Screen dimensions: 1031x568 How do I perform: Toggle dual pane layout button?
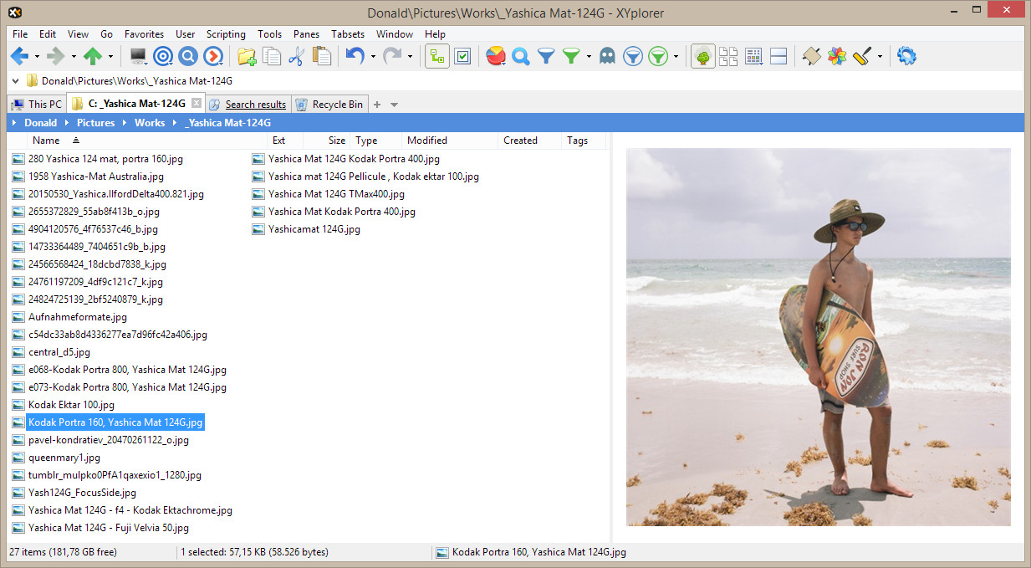coord(778,56)
